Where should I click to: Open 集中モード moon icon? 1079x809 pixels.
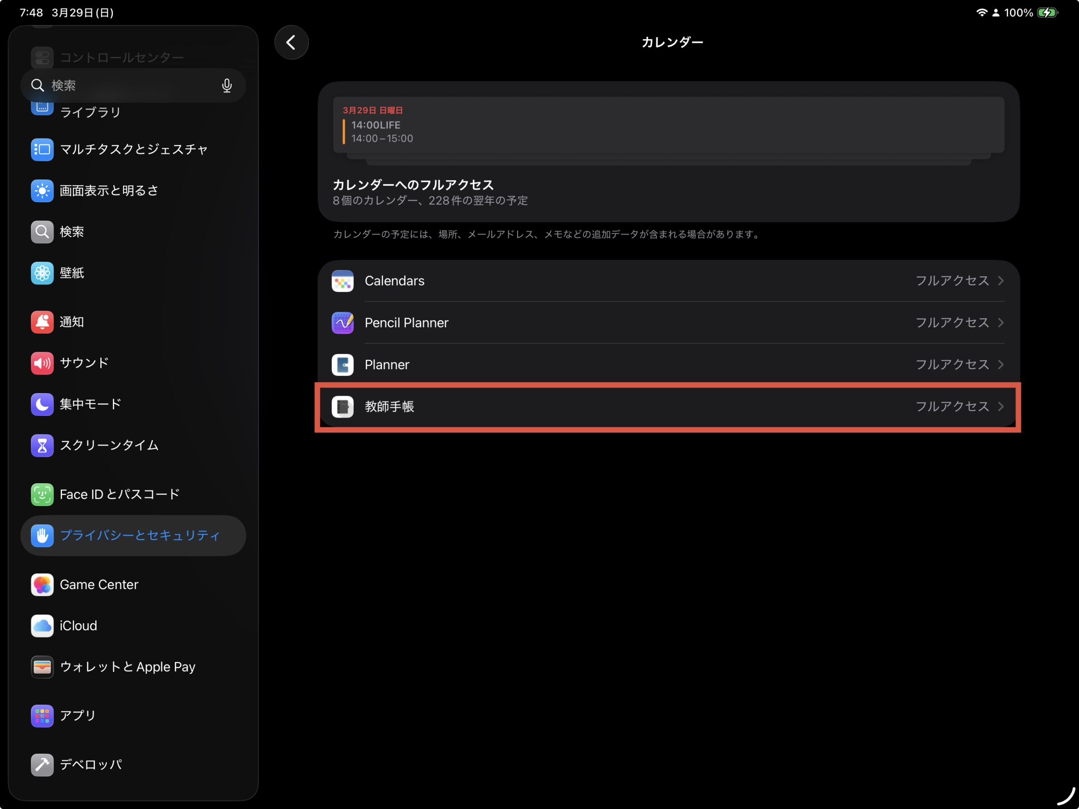43,404
